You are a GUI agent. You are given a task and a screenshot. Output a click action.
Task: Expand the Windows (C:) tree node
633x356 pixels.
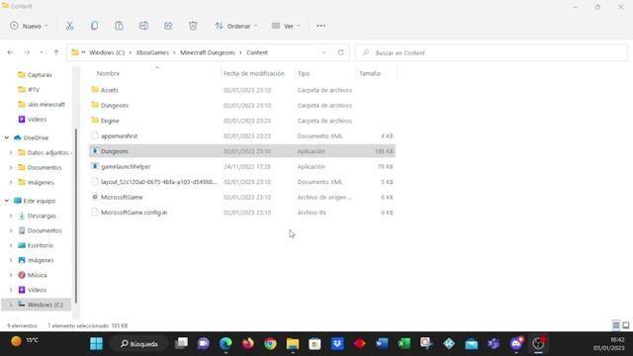point(11,305)
